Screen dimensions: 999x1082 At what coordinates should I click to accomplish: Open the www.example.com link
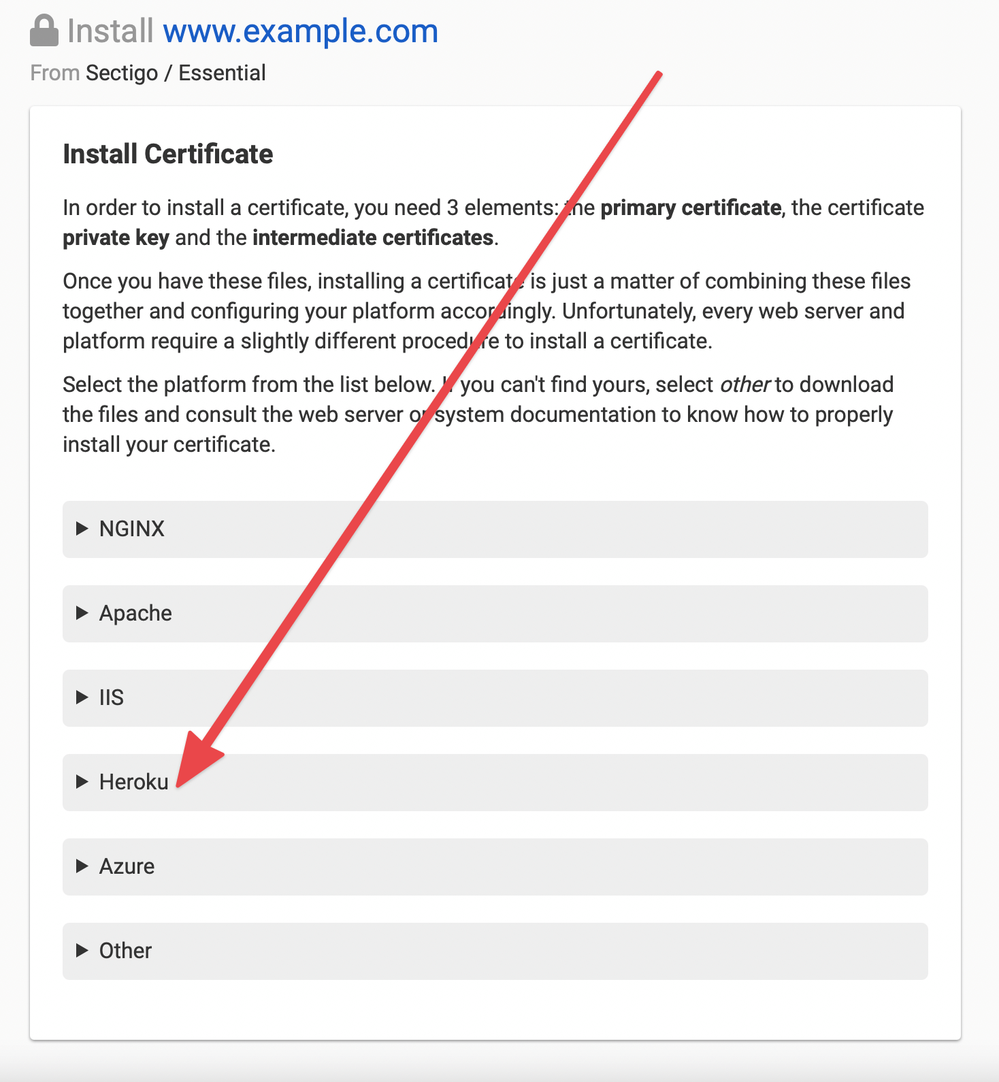(x=301, y=30)
